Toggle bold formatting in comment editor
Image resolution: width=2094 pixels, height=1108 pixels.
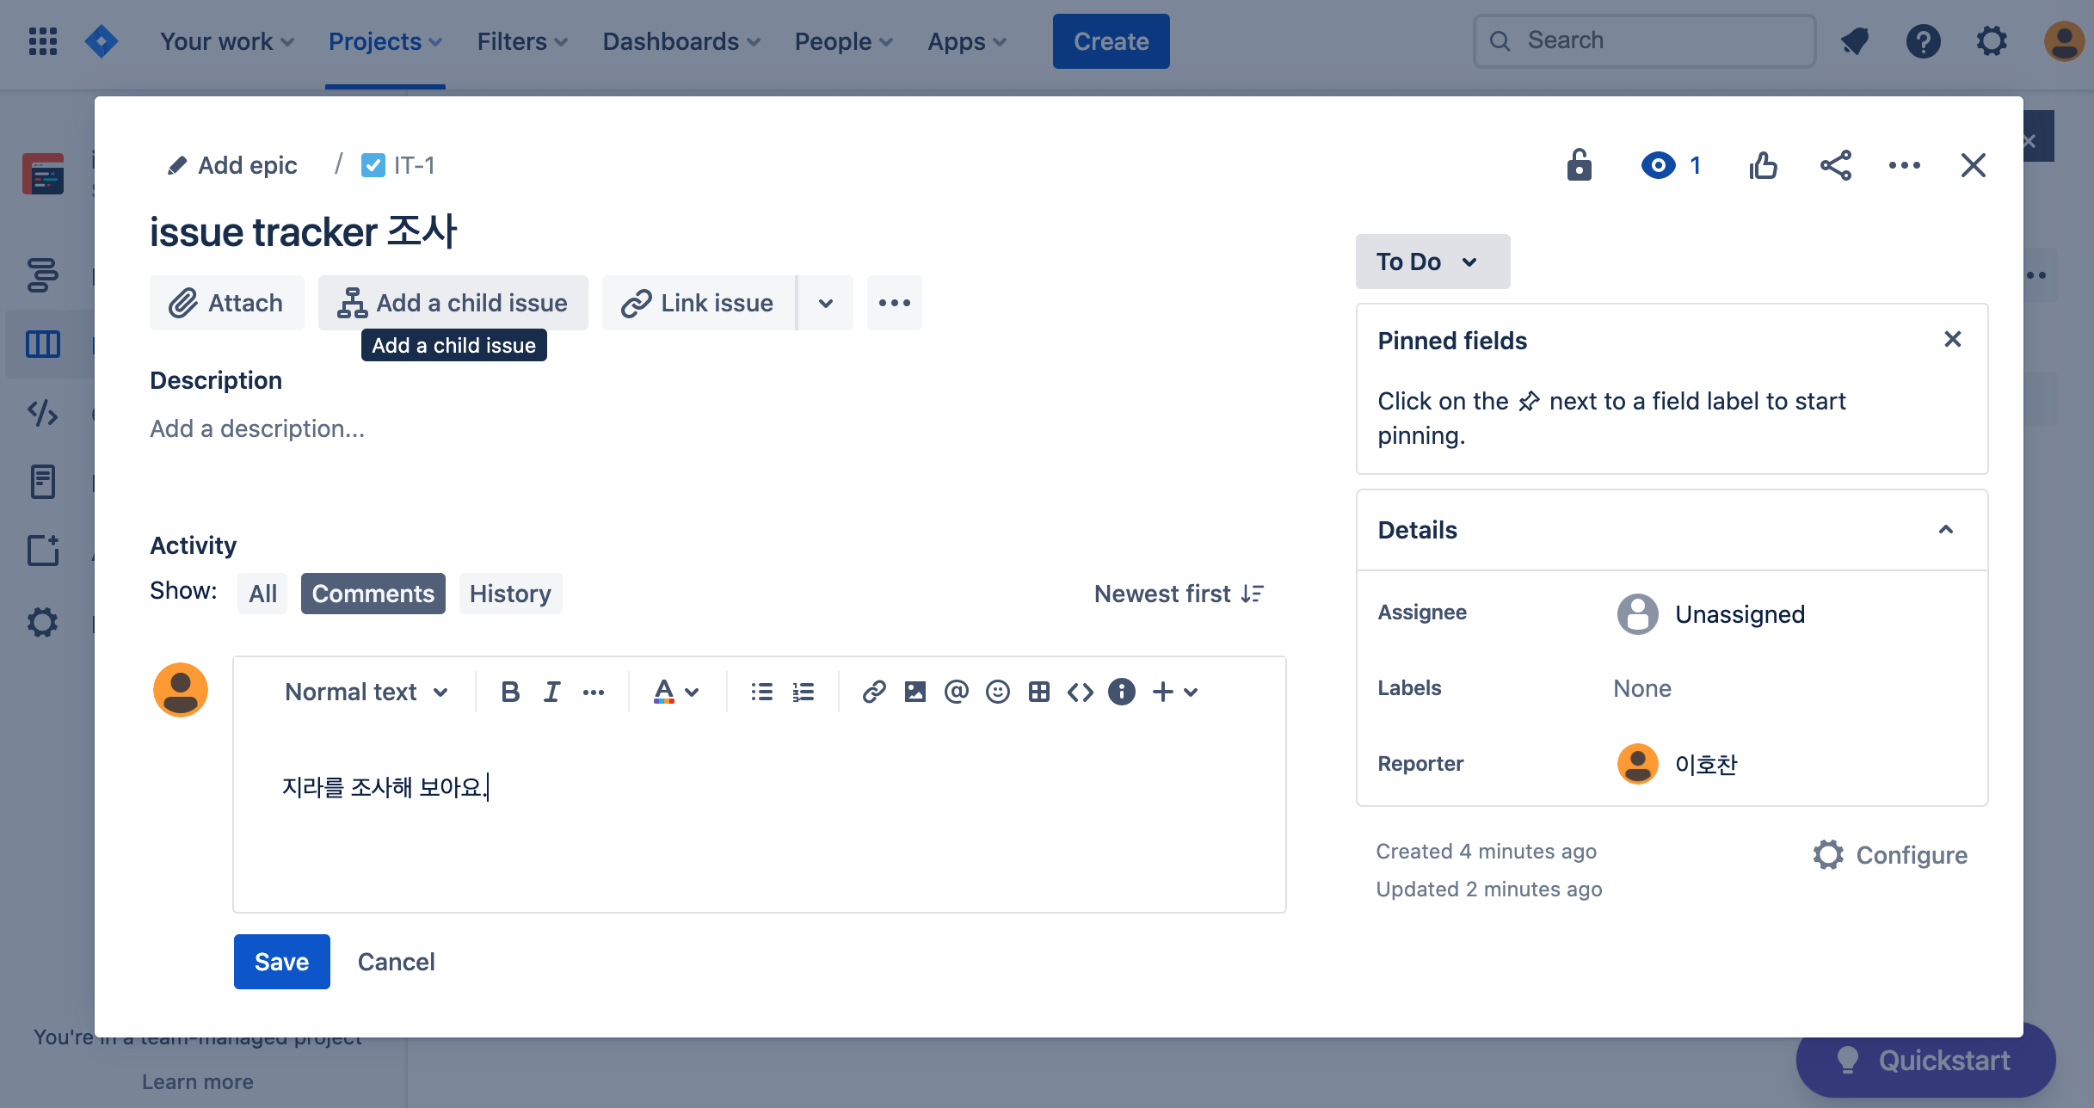click(510, 692)
